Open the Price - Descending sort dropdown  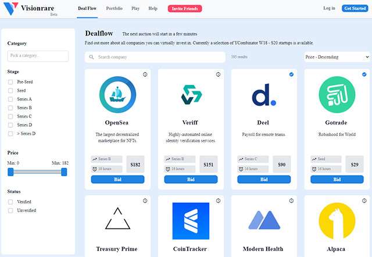(337, 57)
